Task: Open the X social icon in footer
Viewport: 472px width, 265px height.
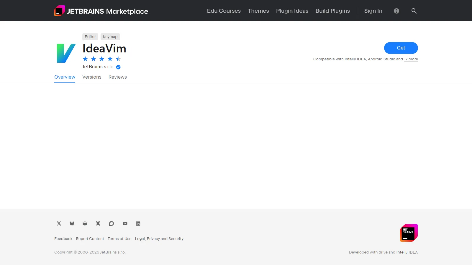Action: pyautogui.click(x=59, y=223)
